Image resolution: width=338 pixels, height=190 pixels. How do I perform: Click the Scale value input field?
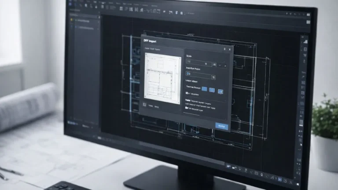point(198,63)
